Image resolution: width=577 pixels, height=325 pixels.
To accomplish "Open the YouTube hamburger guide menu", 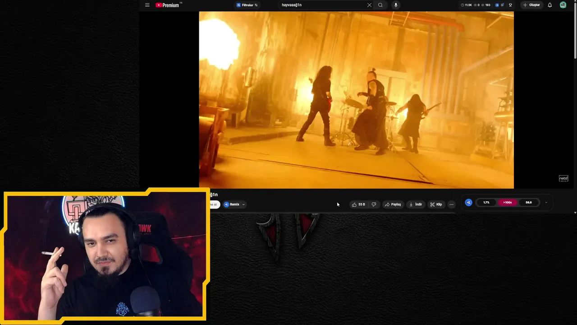I will coord(147,5).
